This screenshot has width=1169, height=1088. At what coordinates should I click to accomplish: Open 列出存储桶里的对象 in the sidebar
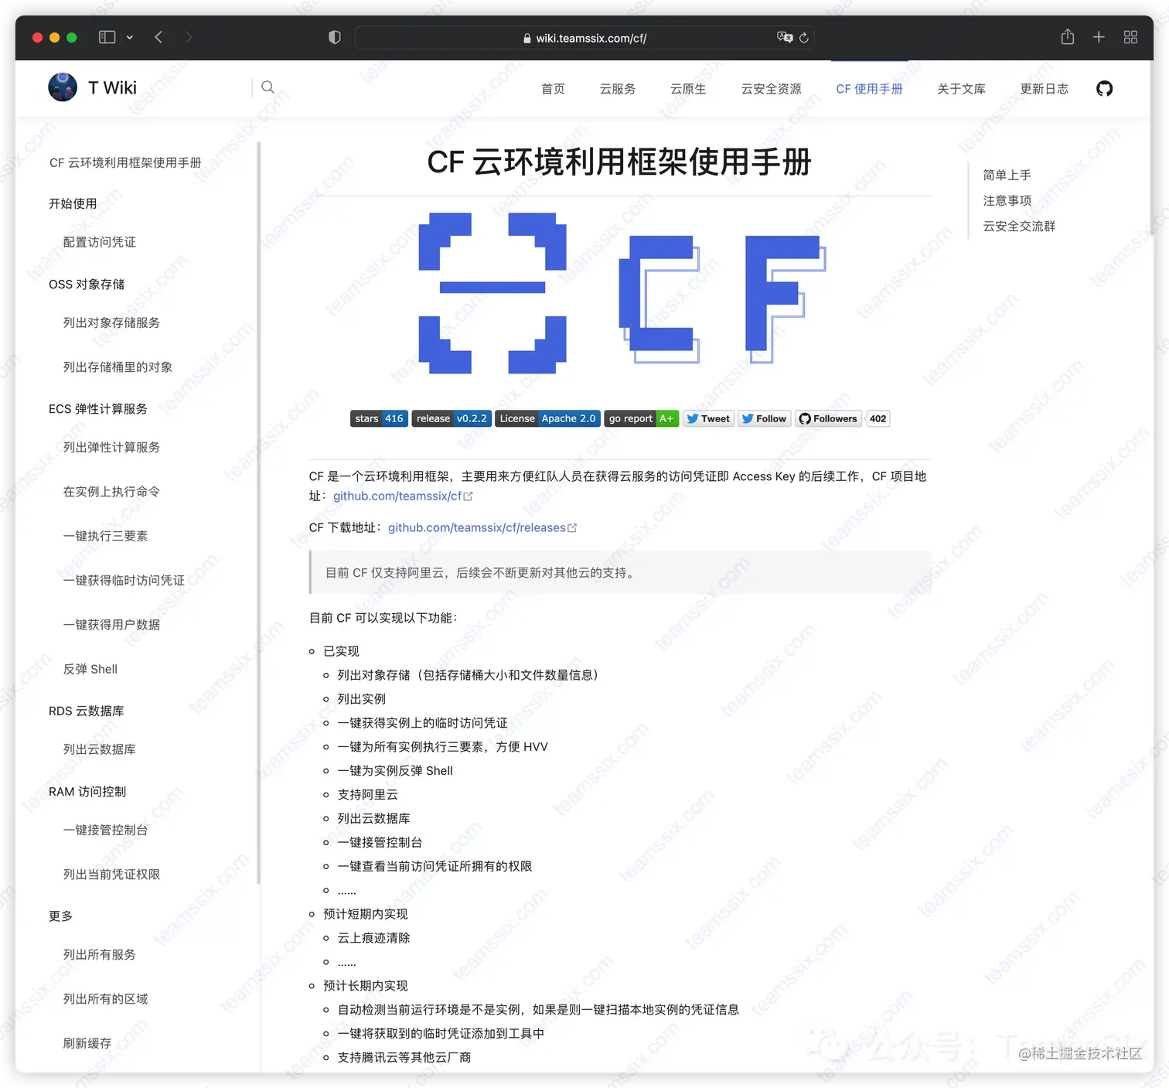118,367
